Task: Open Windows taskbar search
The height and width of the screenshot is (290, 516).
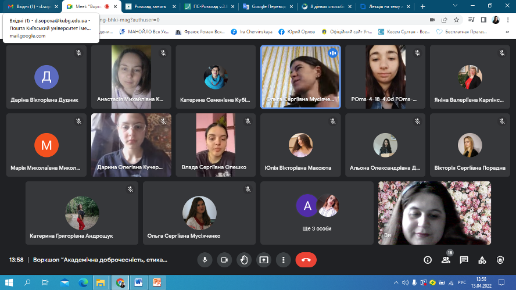Action: point(27,282)
